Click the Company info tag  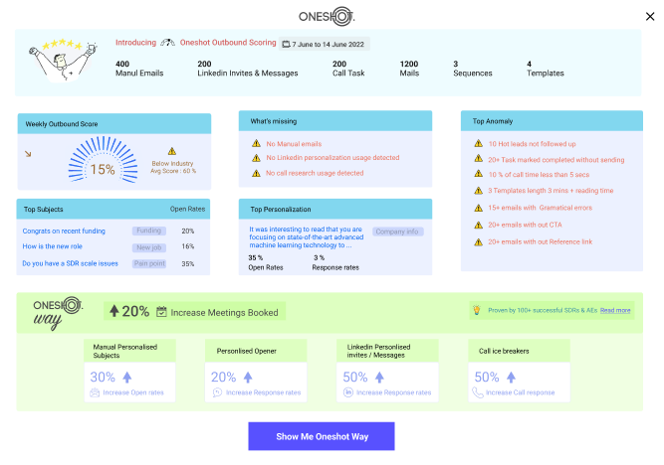coord(397,232)
